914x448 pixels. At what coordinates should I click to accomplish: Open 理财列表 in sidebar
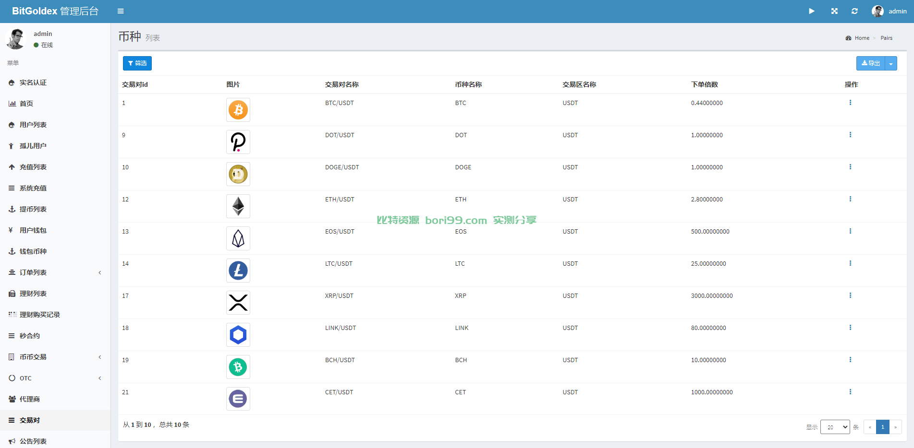pos(55,294)
